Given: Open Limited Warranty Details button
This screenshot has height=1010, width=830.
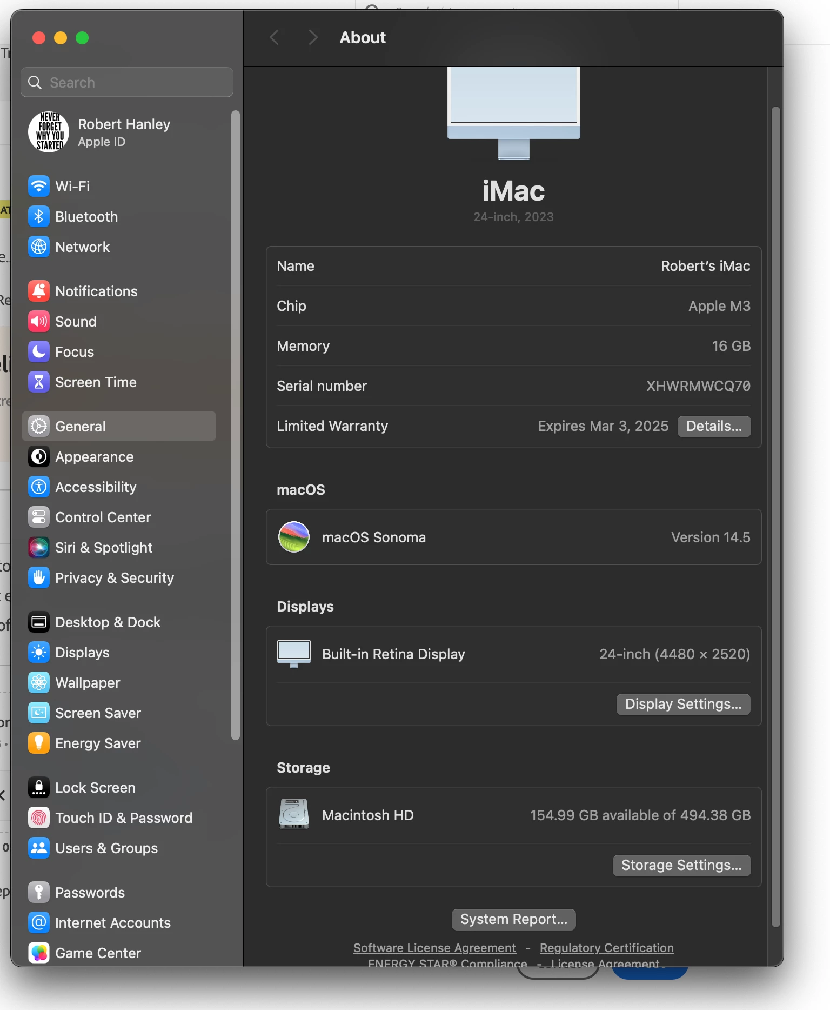Looking at the screenshot, I should [714, 426].
